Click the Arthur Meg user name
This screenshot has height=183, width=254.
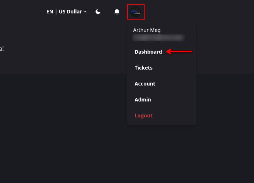pyautogui.click(x=147, y=30)
